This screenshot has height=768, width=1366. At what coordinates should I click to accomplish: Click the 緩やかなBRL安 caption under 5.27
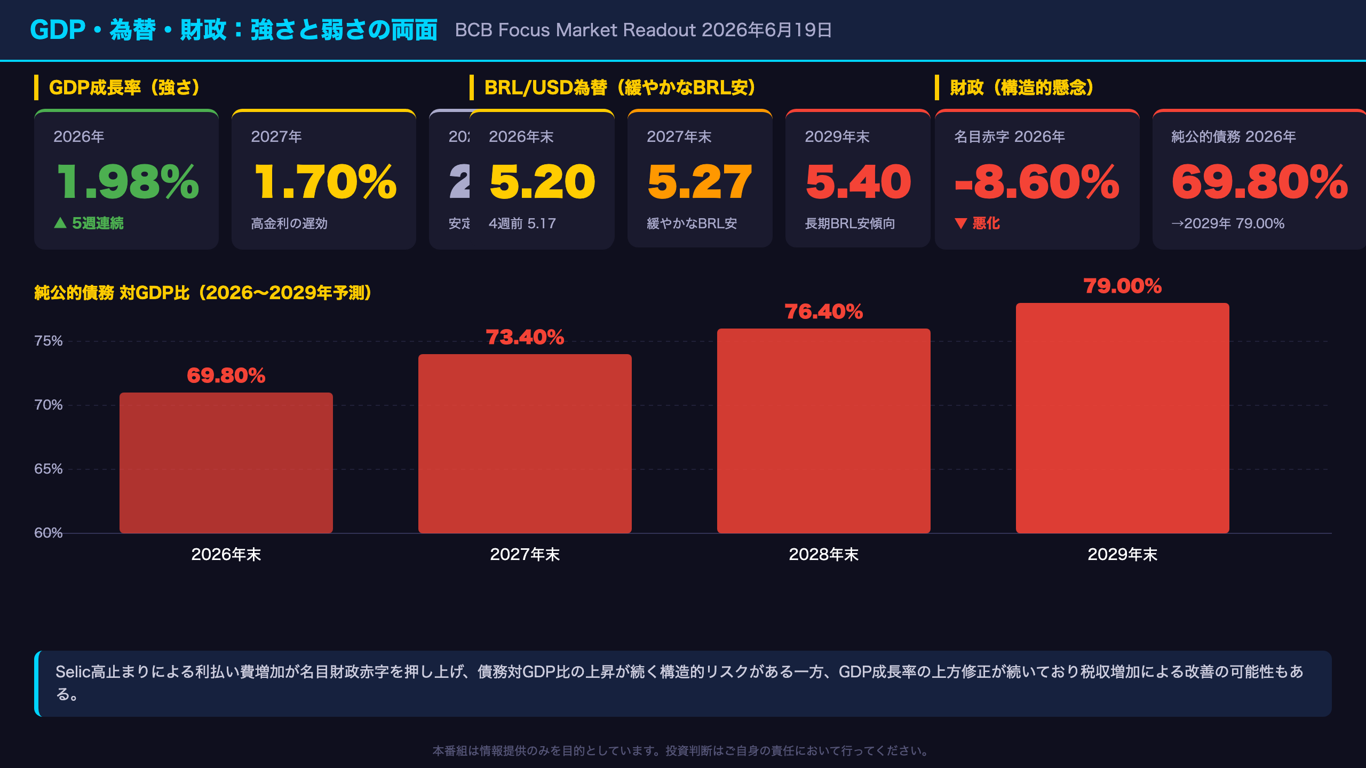click(692, 223)
